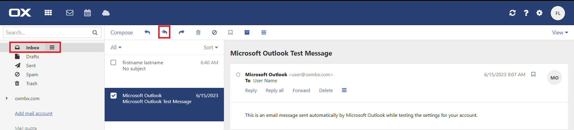
Task: Click the Add mail account link
Action: [33, 114]
